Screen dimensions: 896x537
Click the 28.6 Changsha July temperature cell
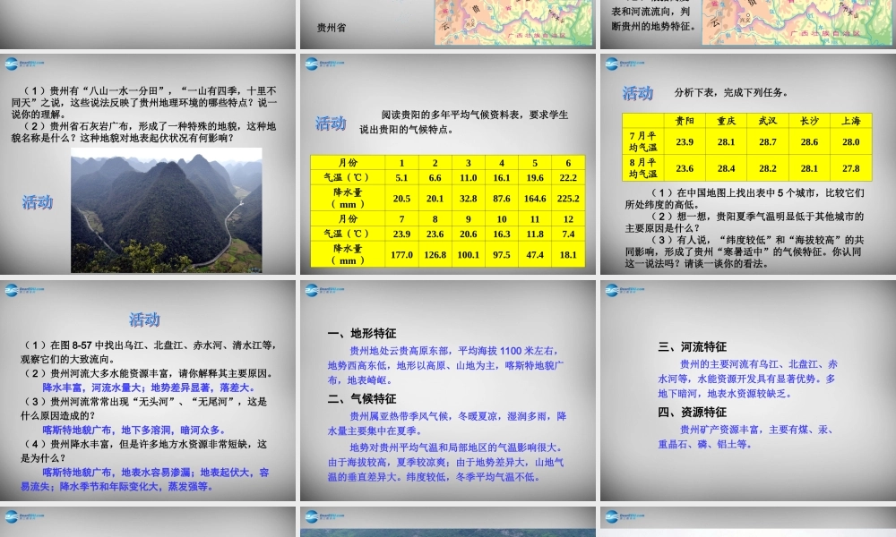809,141
